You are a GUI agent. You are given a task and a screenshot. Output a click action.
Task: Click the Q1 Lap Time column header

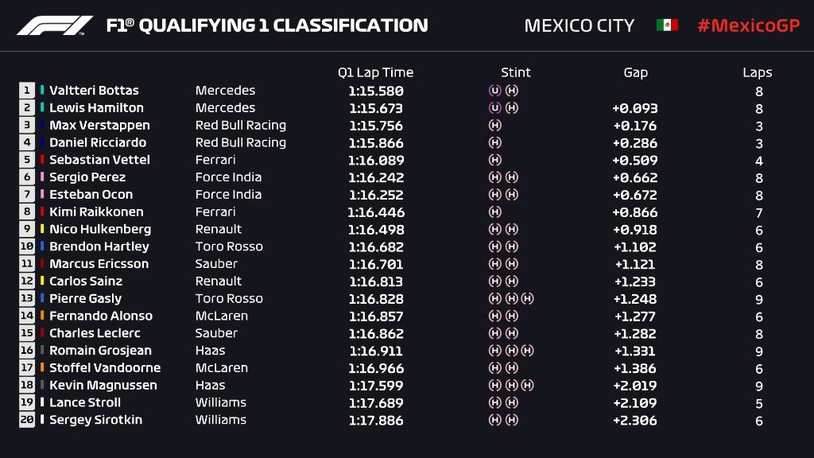[x=375, y=72]
